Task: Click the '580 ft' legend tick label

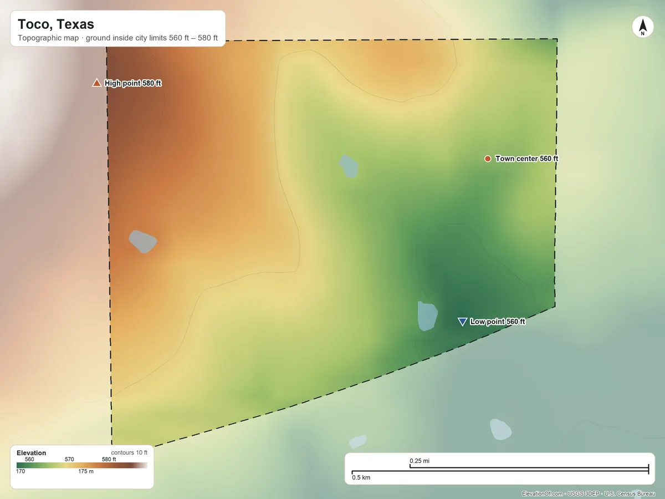Action: point(109,459)
